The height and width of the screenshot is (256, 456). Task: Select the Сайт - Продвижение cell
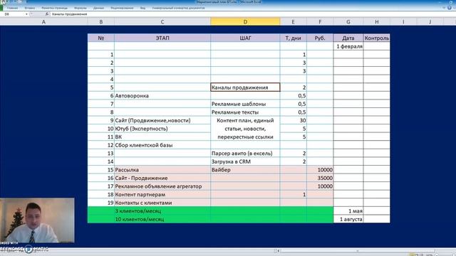coord(162,178)
